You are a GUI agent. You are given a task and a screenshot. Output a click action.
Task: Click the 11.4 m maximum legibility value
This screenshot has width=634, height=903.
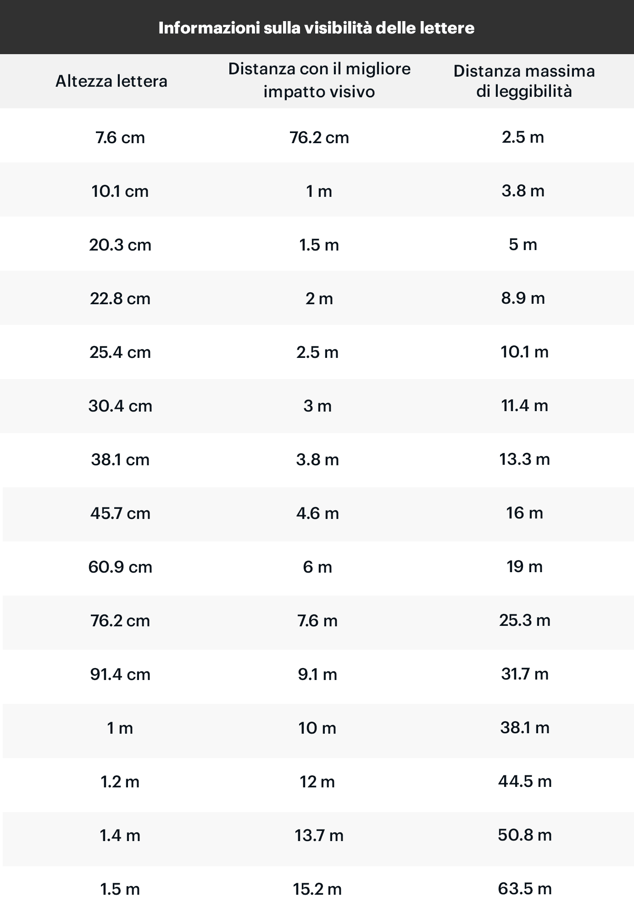coord(524,406)
